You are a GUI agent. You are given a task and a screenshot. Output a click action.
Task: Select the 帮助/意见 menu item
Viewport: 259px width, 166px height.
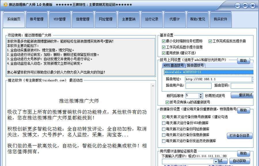[197, 19]
